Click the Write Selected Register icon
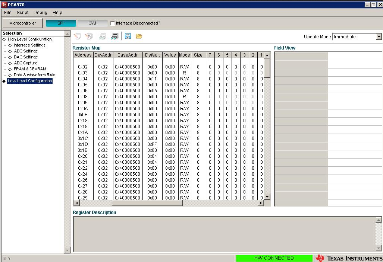 (77, 36)
